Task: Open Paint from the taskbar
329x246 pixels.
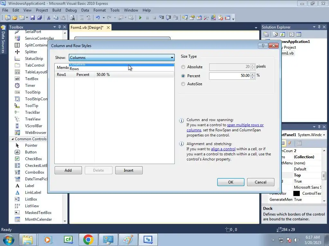Action: click(x=128, y=240)
